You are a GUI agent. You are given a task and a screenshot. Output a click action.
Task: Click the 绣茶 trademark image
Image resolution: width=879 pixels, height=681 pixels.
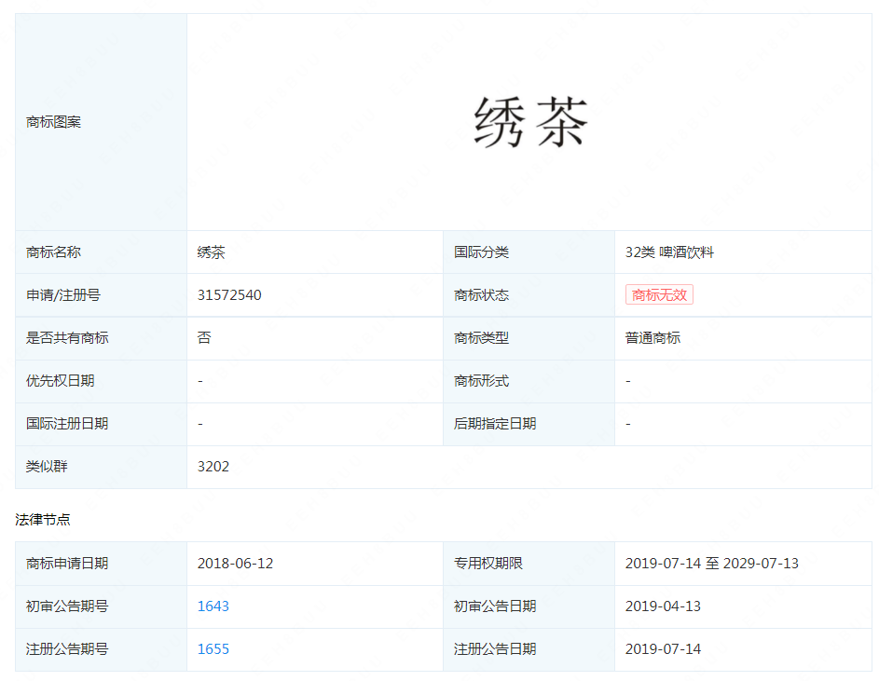tap(530, 122)
